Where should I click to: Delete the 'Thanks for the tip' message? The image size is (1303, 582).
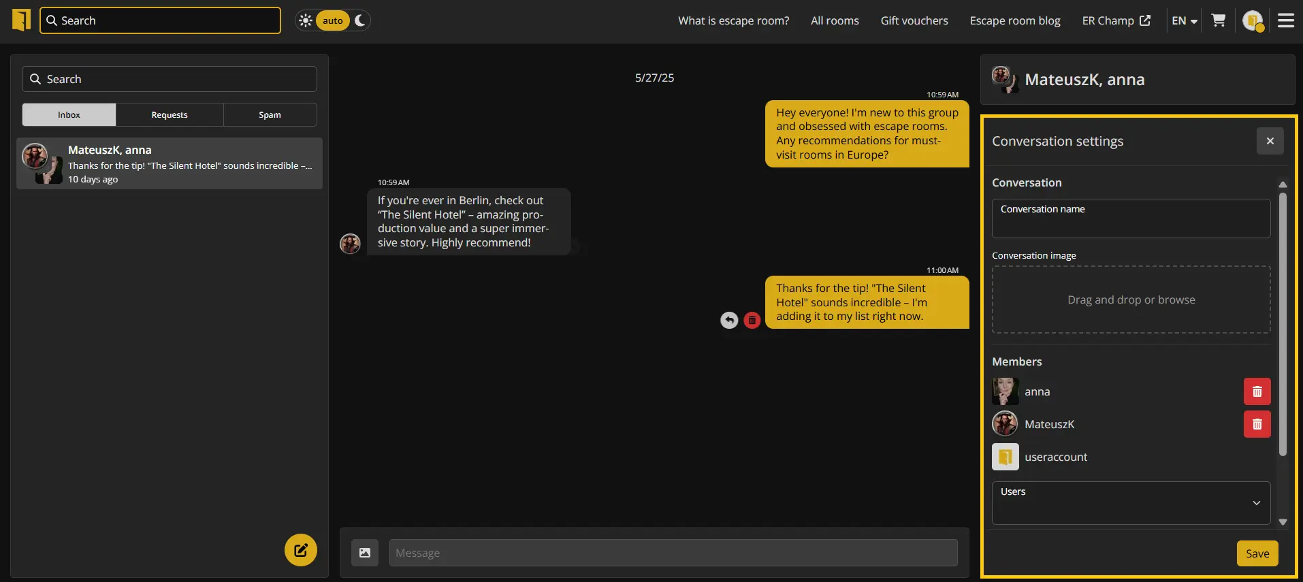click(752, 320)
